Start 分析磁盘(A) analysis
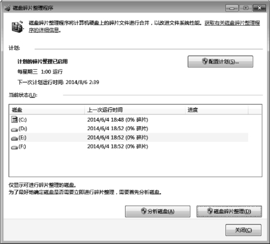This screenshot has height=244, width=270. (x=158, y=211)
